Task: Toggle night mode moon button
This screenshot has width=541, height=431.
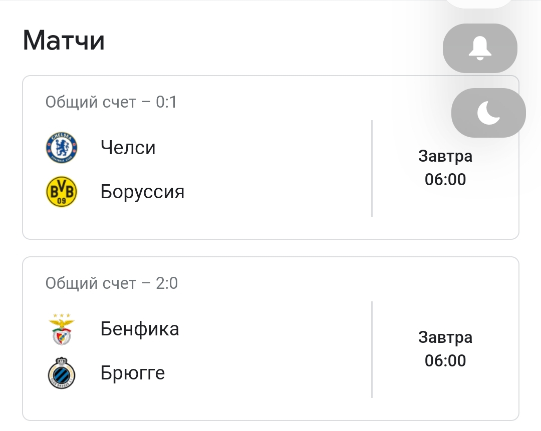Action: click(488, 113)
